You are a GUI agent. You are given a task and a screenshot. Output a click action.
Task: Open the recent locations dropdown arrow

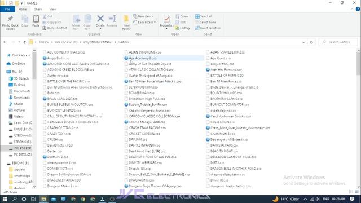pos(19,42)
